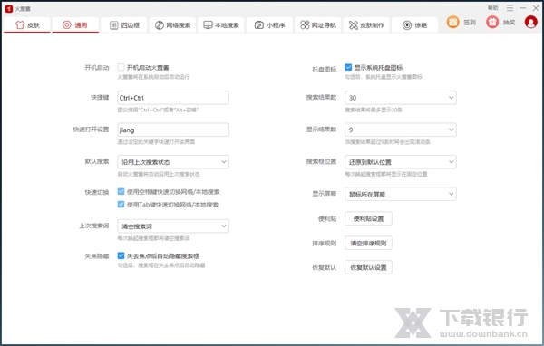Click the 上次搜索词 row label
This screenshot has width=544, height=346.
pyautogui.click(x=94, y=226)
